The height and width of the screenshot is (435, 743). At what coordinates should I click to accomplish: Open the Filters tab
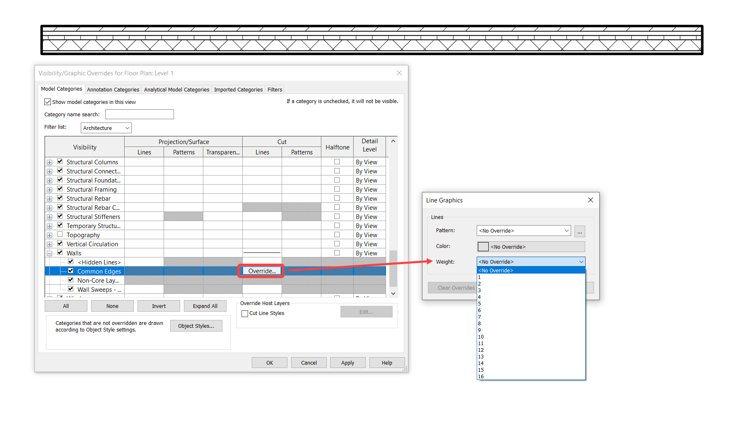point(275,89)
